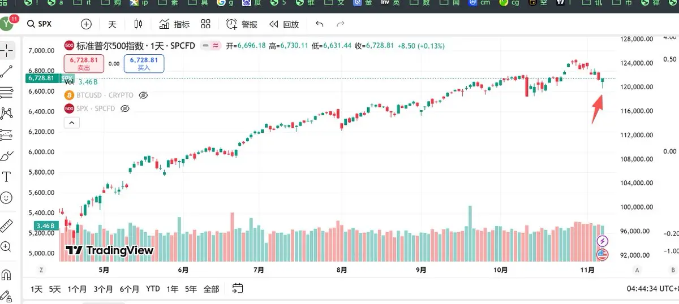The width and height of the screenshot is (679, 304).
Task: Set range to 1个月
Action: pyautogui.click(x=77, y=289)
